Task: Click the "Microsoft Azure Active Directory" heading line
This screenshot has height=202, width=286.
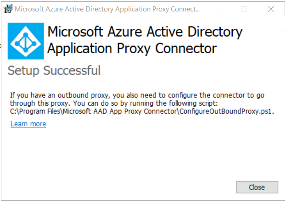Action: coord(145,33)
